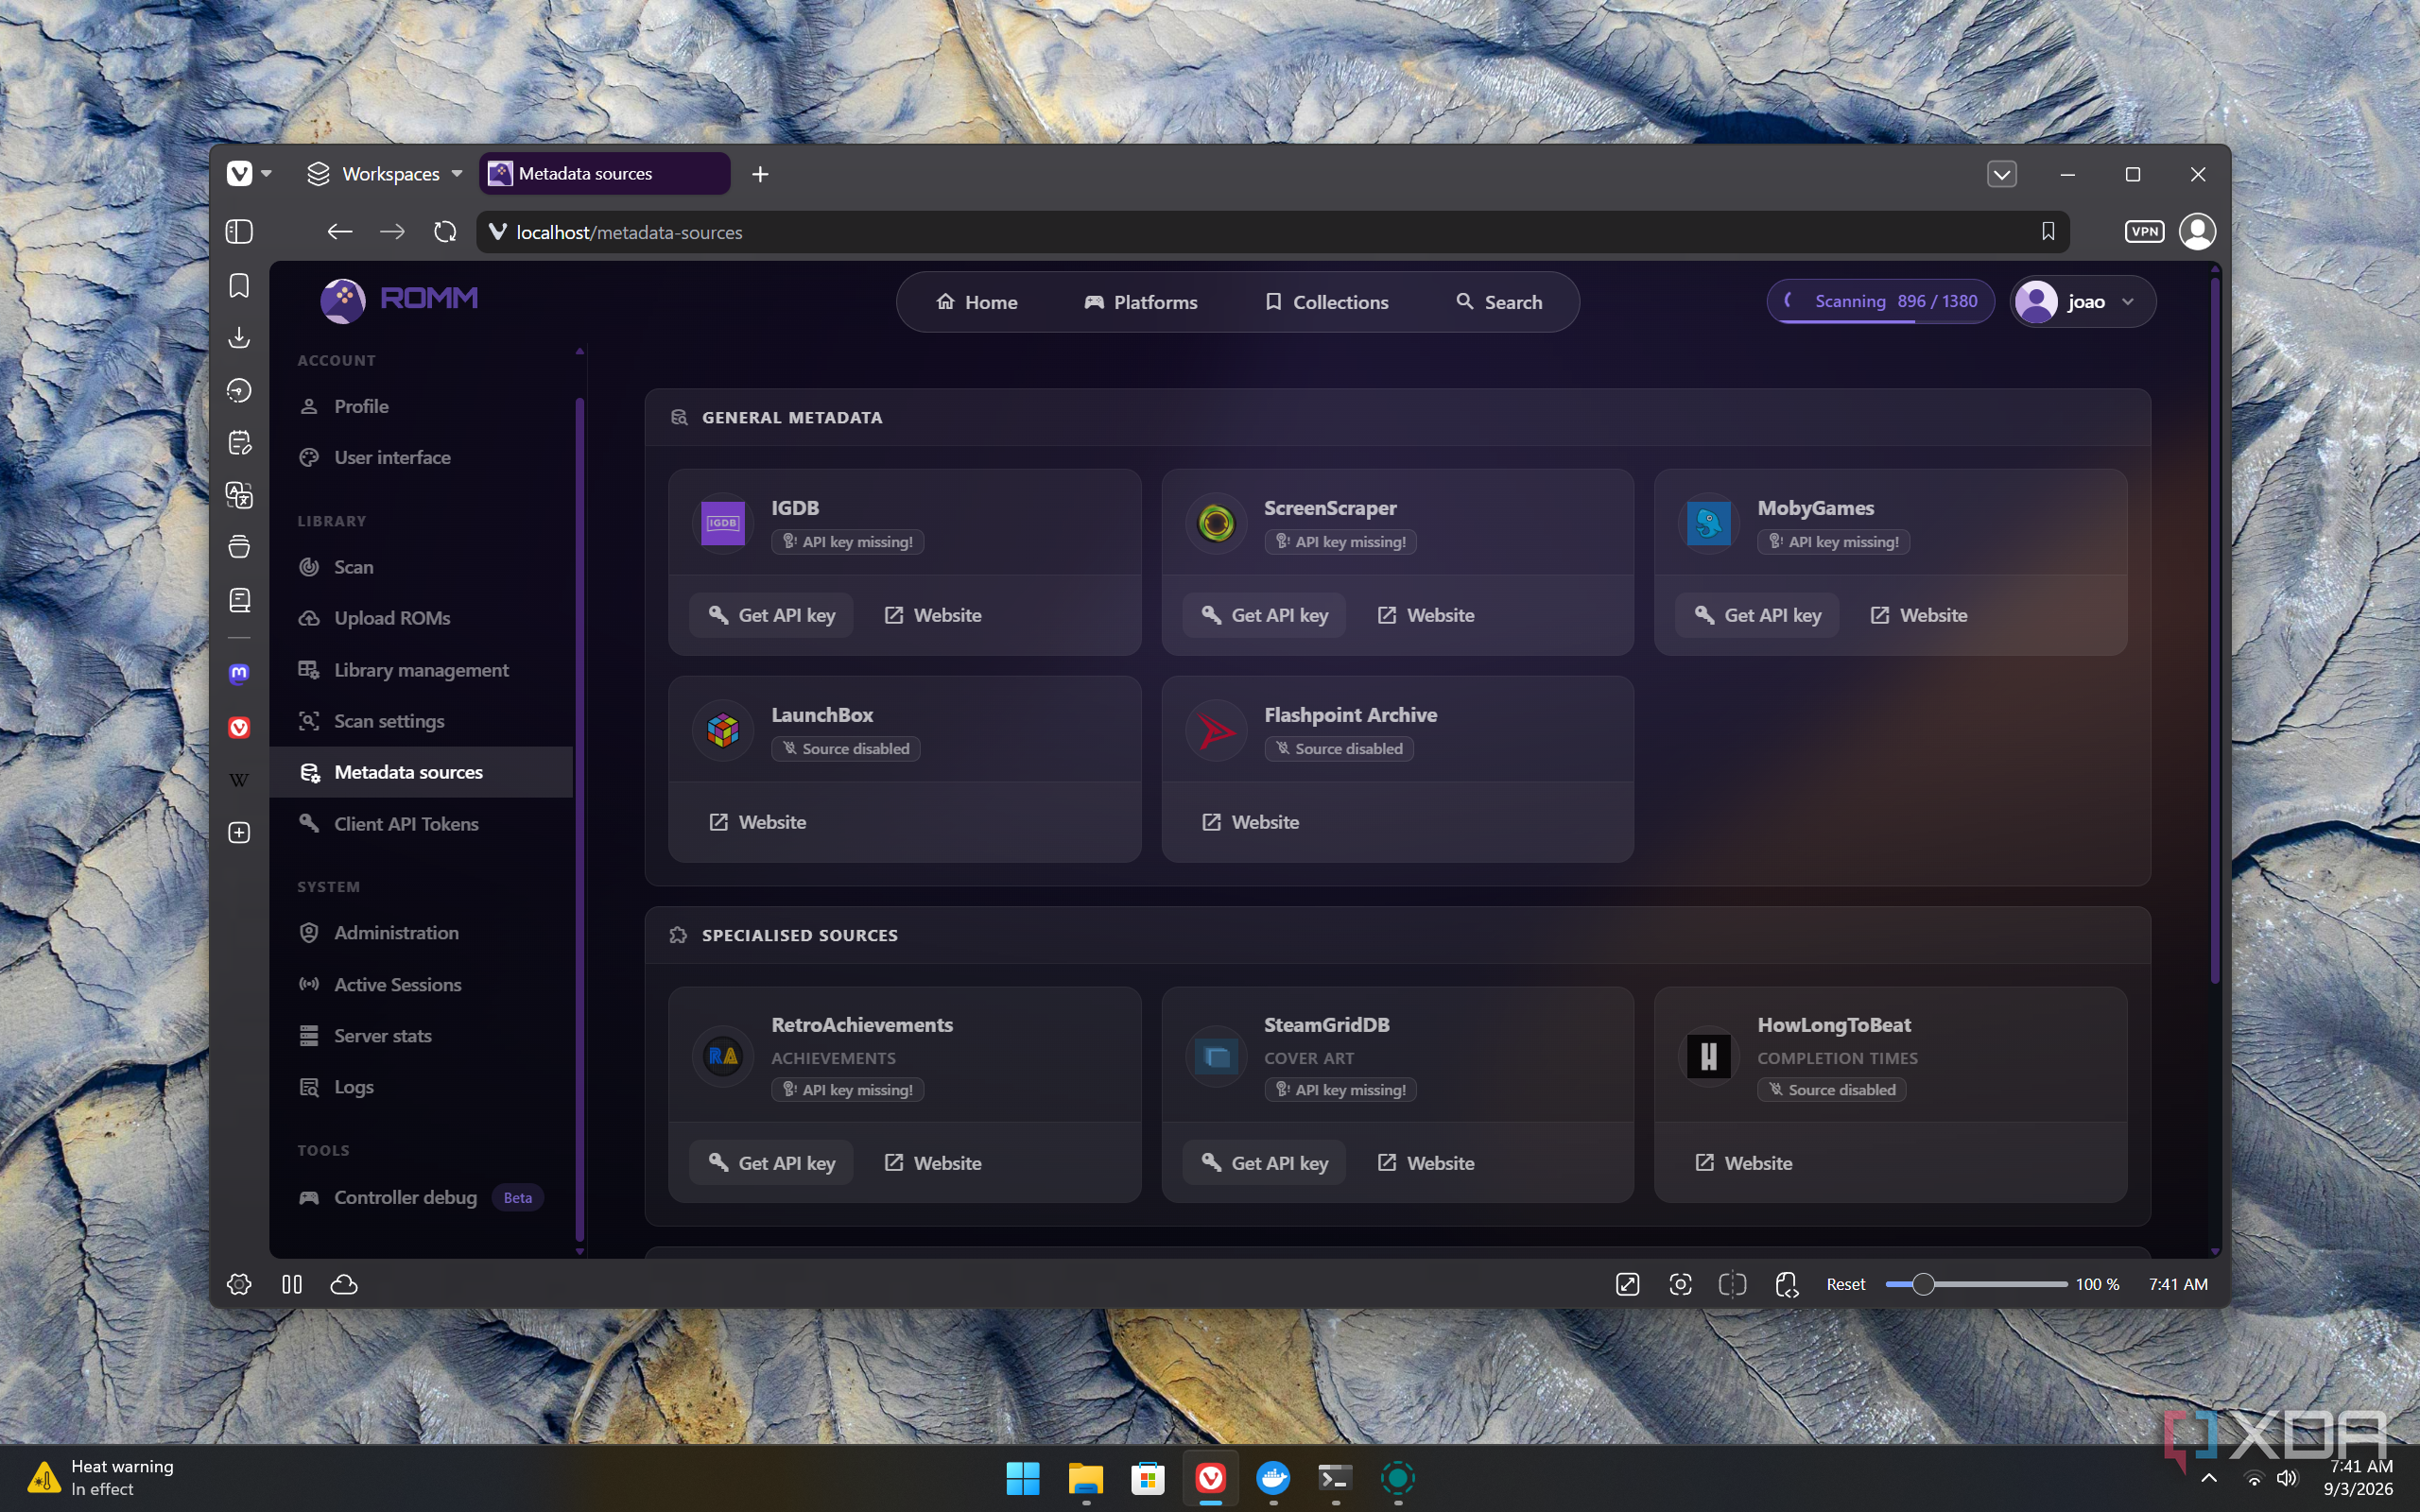The width and height of the screenshot is (2420, 1512).
Task: Open ScreenScraper Website link
Action: (1426, 615)
